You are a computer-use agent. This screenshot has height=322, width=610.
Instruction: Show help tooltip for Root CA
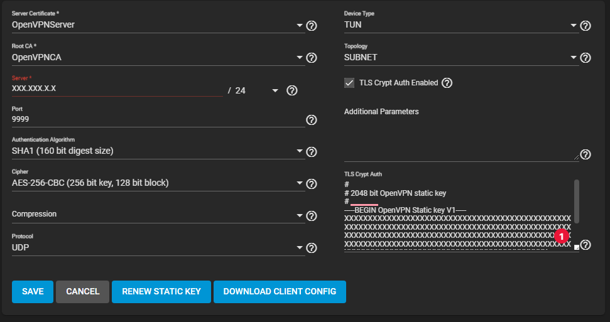311,58
